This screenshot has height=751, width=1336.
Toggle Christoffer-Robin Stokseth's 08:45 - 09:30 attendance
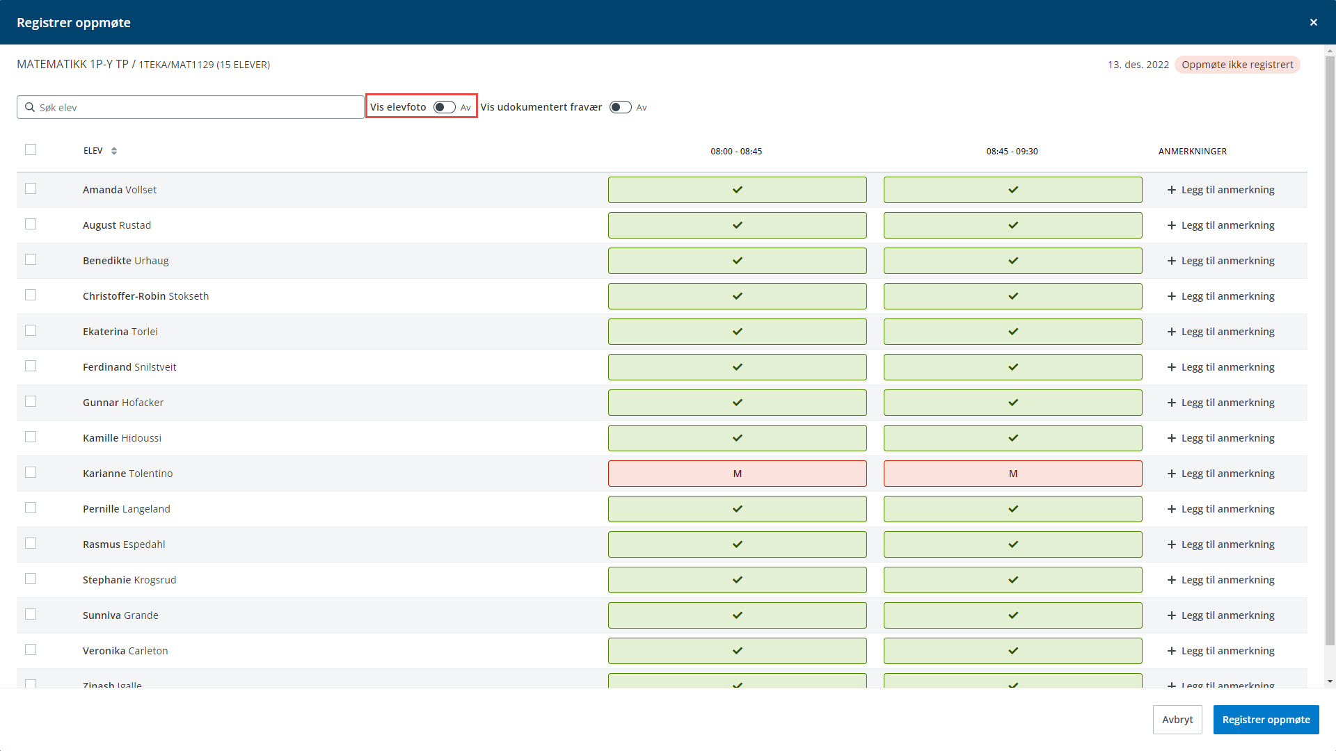(x=1013, y=296)
